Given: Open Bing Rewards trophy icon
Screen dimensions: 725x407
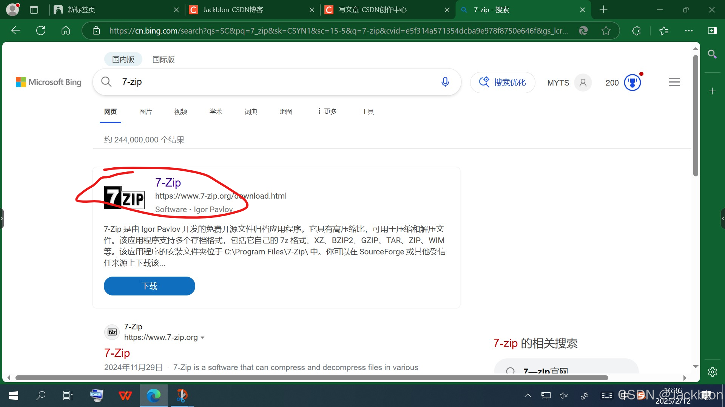Looking at the screenshot, I should point(632,83).
